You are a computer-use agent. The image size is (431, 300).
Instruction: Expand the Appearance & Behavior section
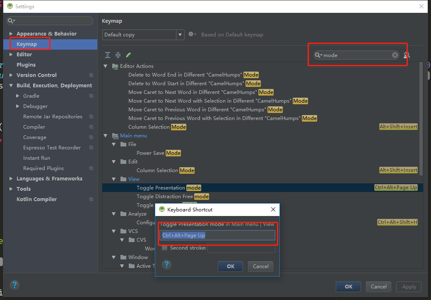click(x=12, y=34)
